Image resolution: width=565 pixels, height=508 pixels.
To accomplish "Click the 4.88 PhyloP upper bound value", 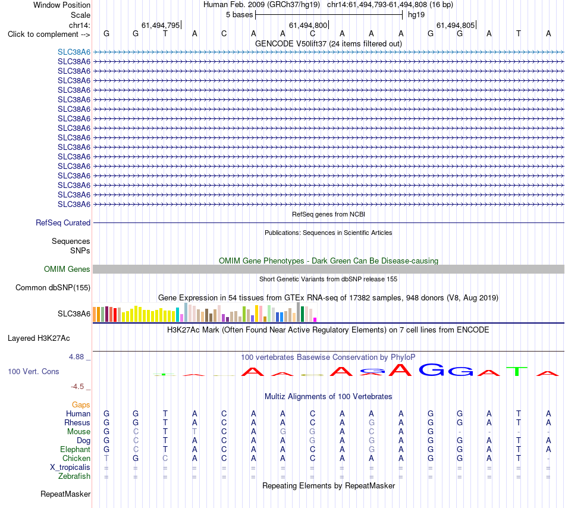I will point(76,357).
